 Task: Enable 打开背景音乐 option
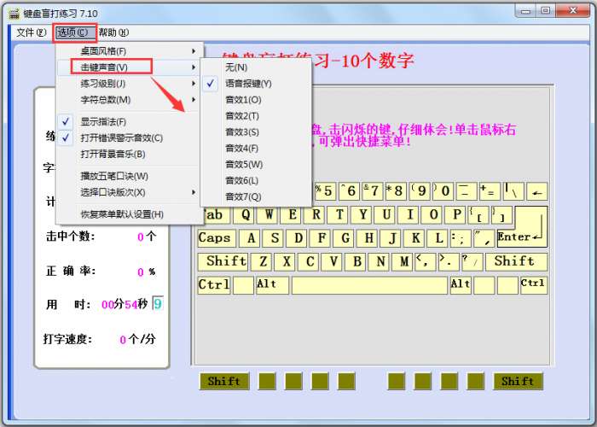pyautogui.click(x=113, y=154)
